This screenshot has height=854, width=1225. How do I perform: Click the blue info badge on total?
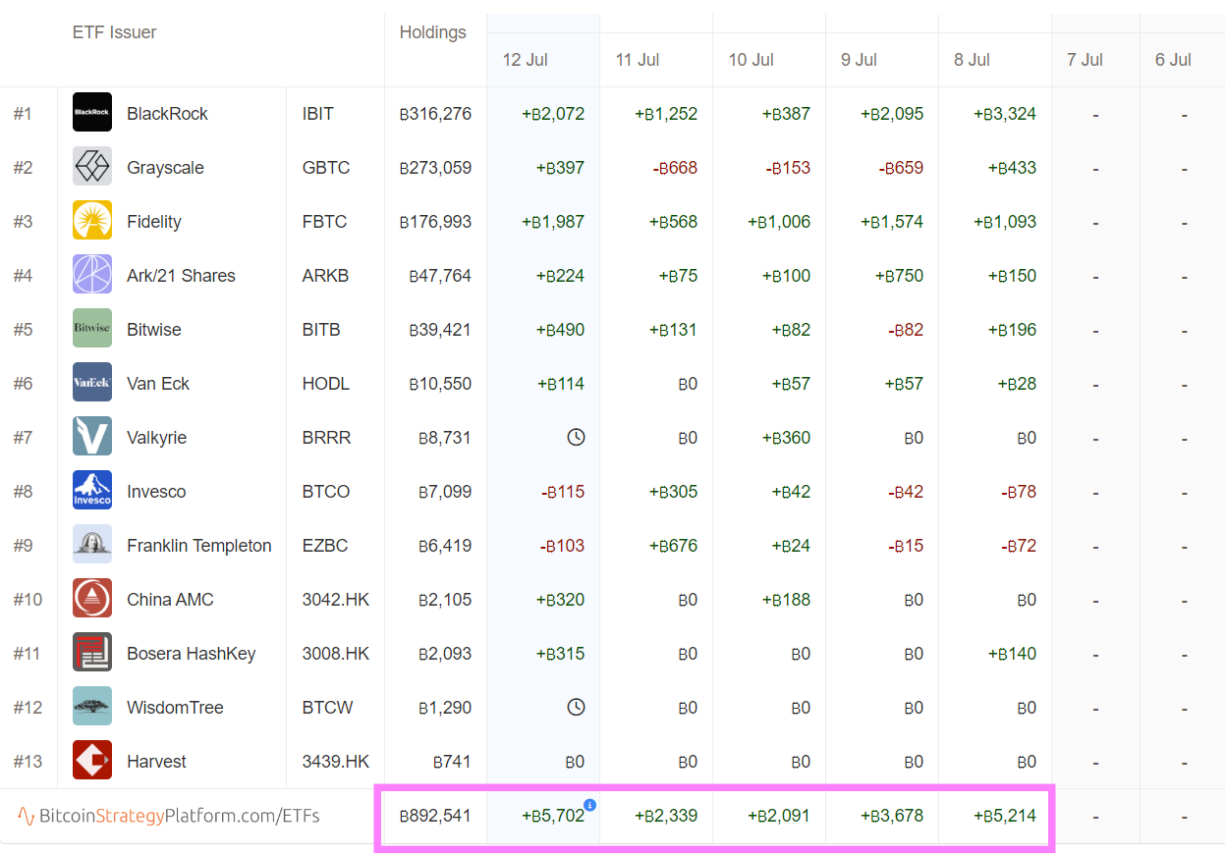(x=589, y=805)
